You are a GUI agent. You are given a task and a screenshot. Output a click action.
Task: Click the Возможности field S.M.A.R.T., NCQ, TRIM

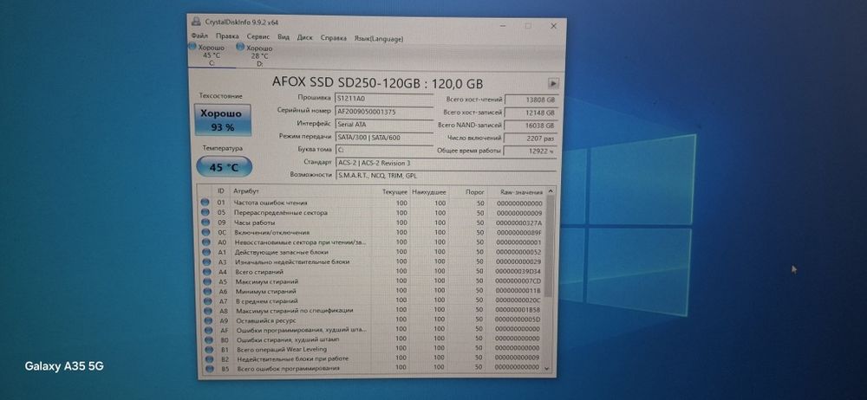[x=446, y=175]
